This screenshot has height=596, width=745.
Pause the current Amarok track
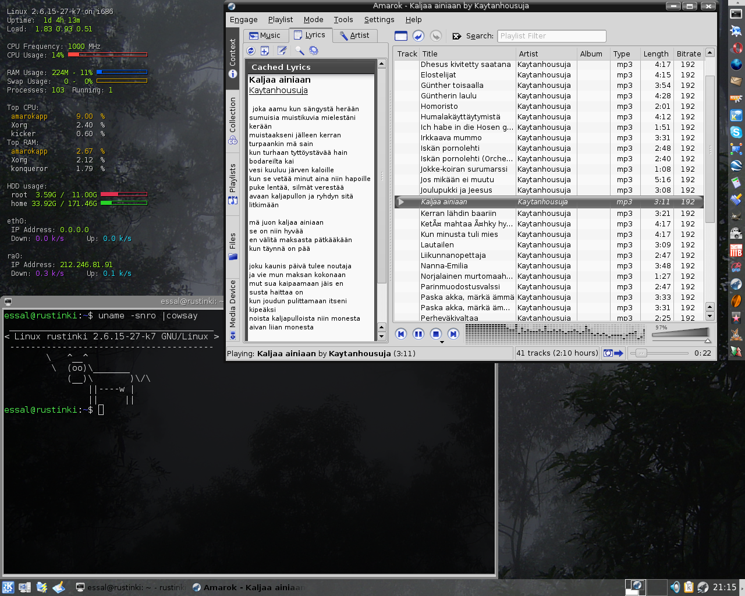[x=418, y=334]
